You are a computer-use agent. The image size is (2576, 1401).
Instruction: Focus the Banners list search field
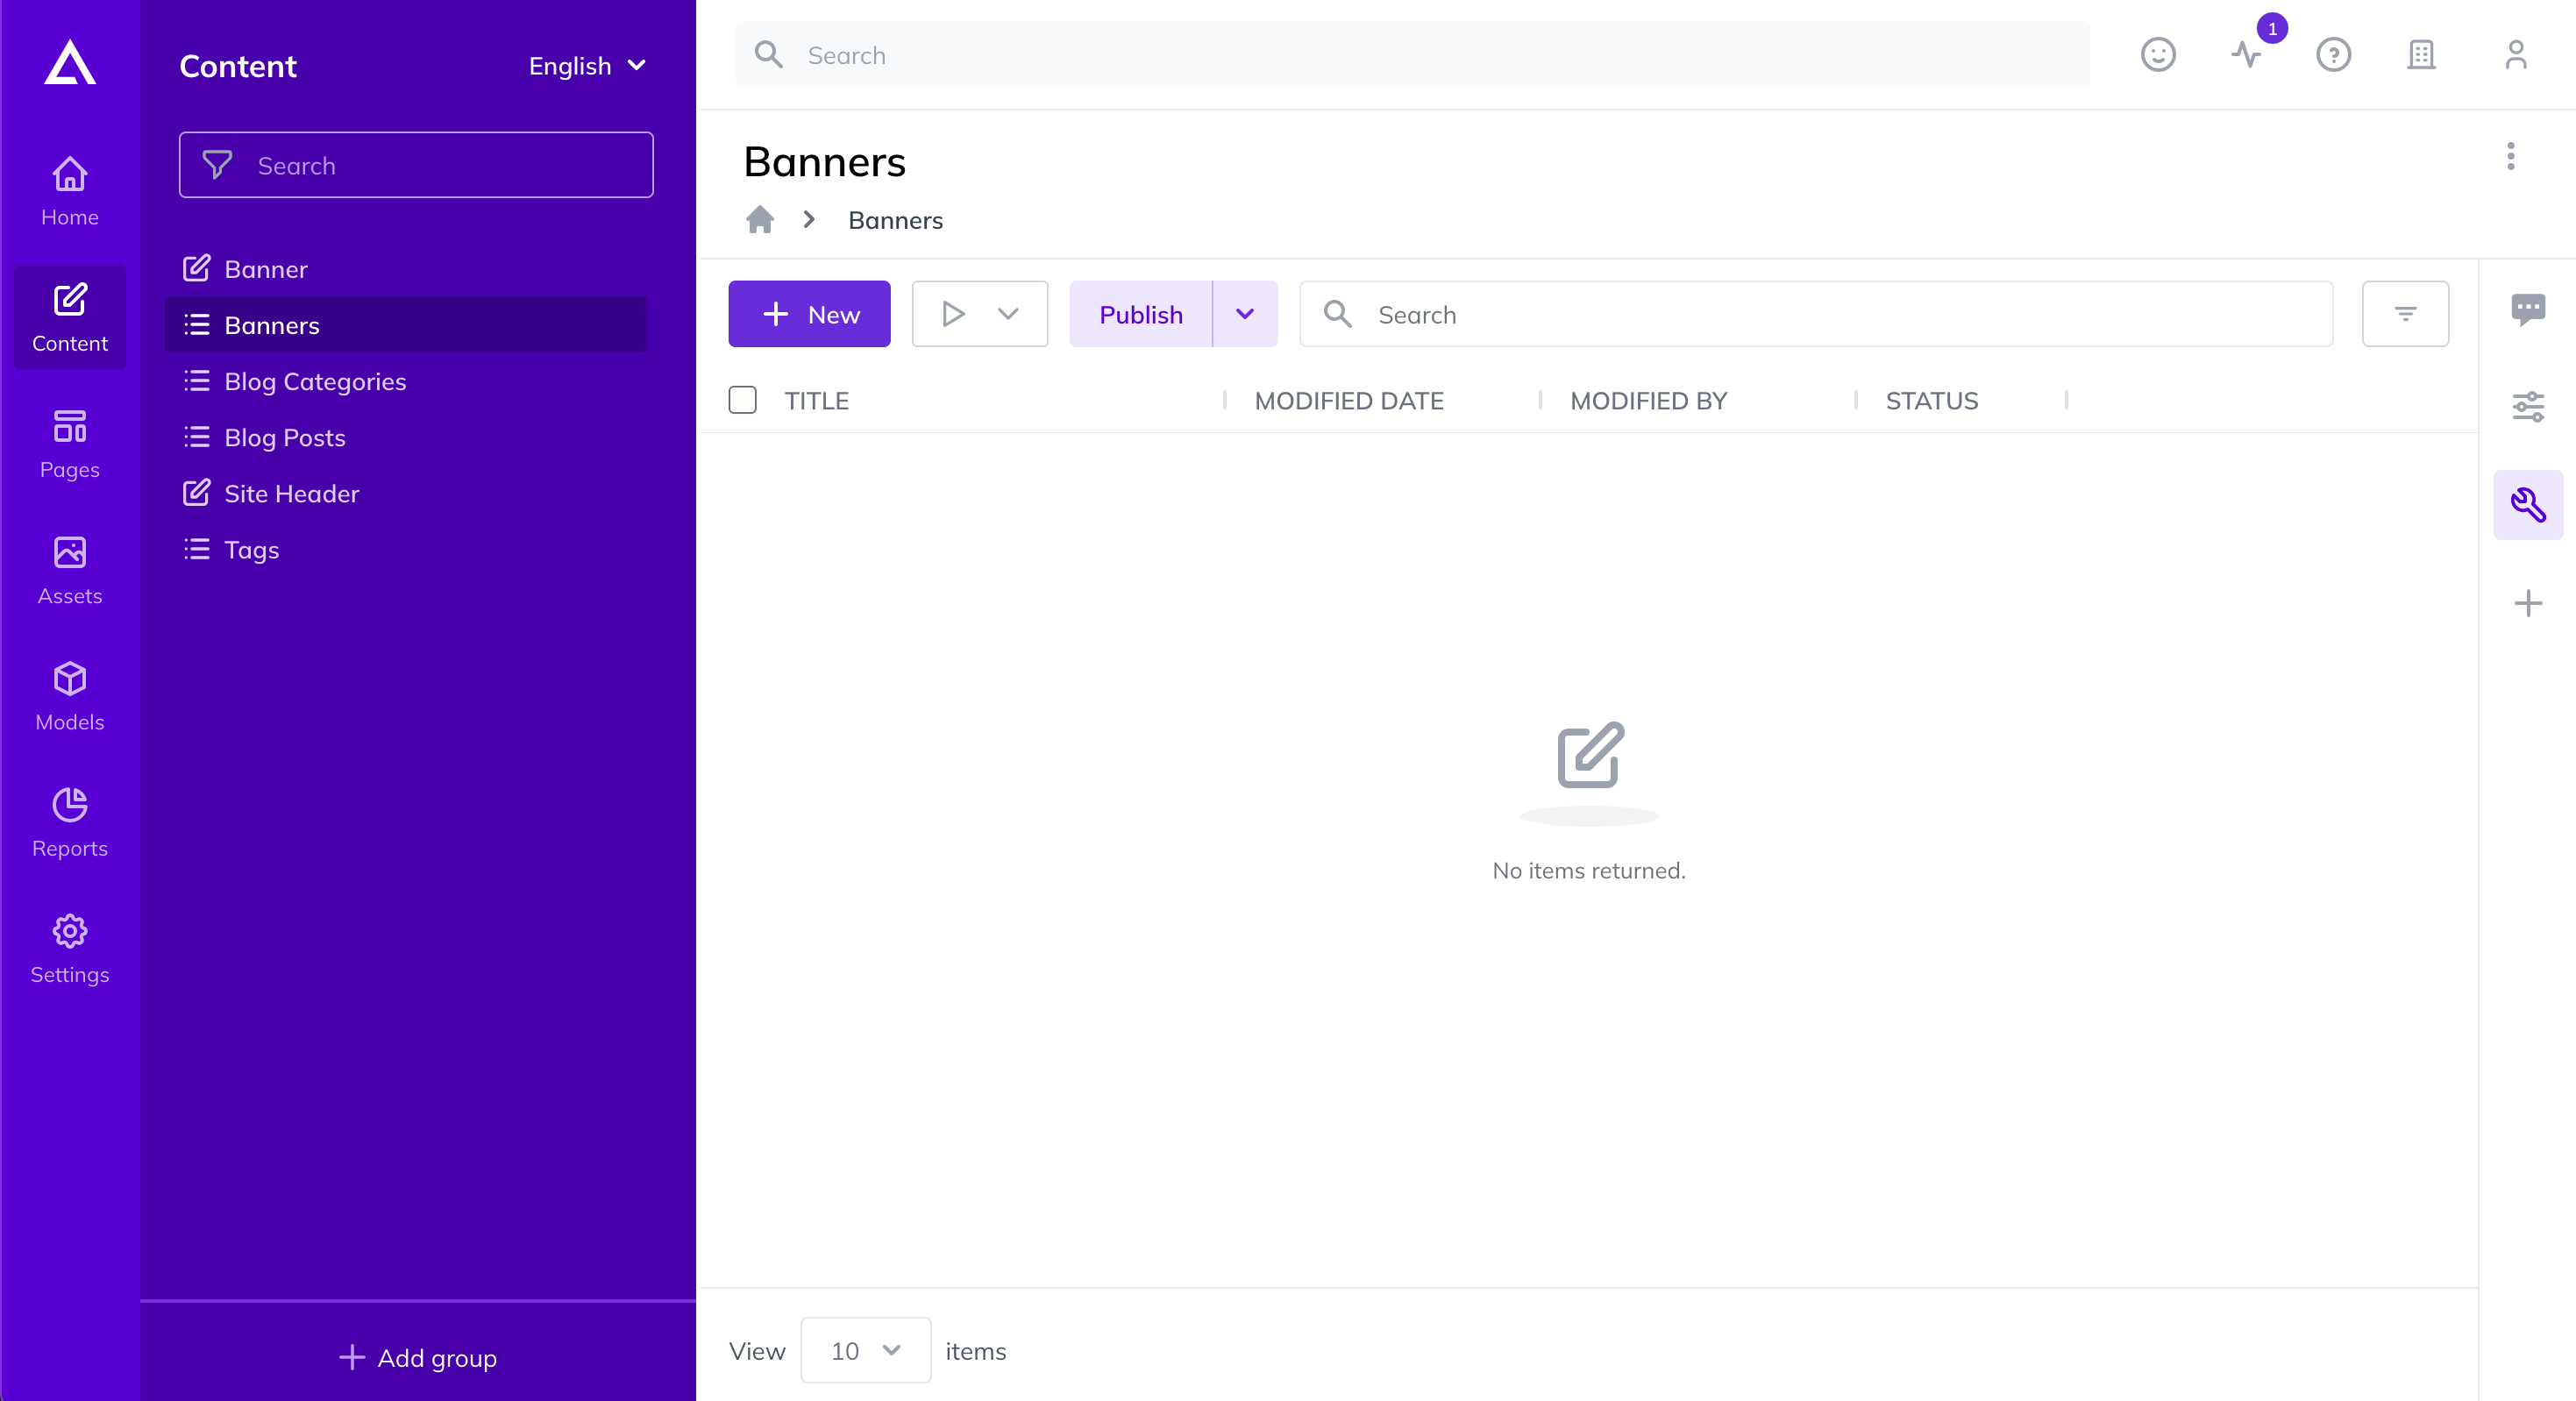point(1816,314)
